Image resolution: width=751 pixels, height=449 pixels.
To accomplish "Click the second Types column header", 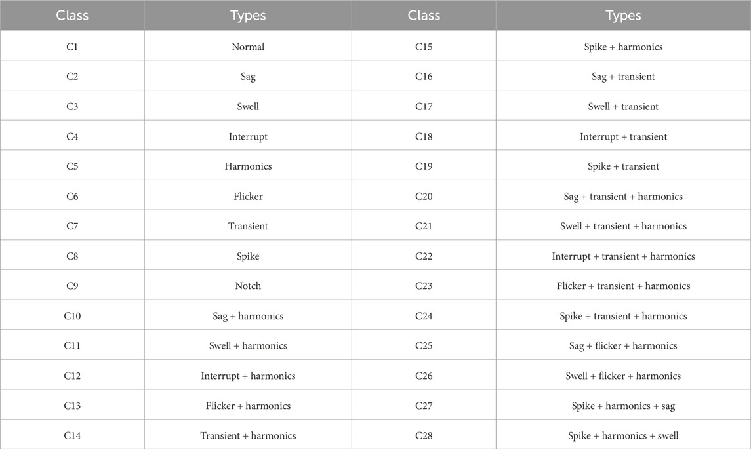I will coord(623,15).
